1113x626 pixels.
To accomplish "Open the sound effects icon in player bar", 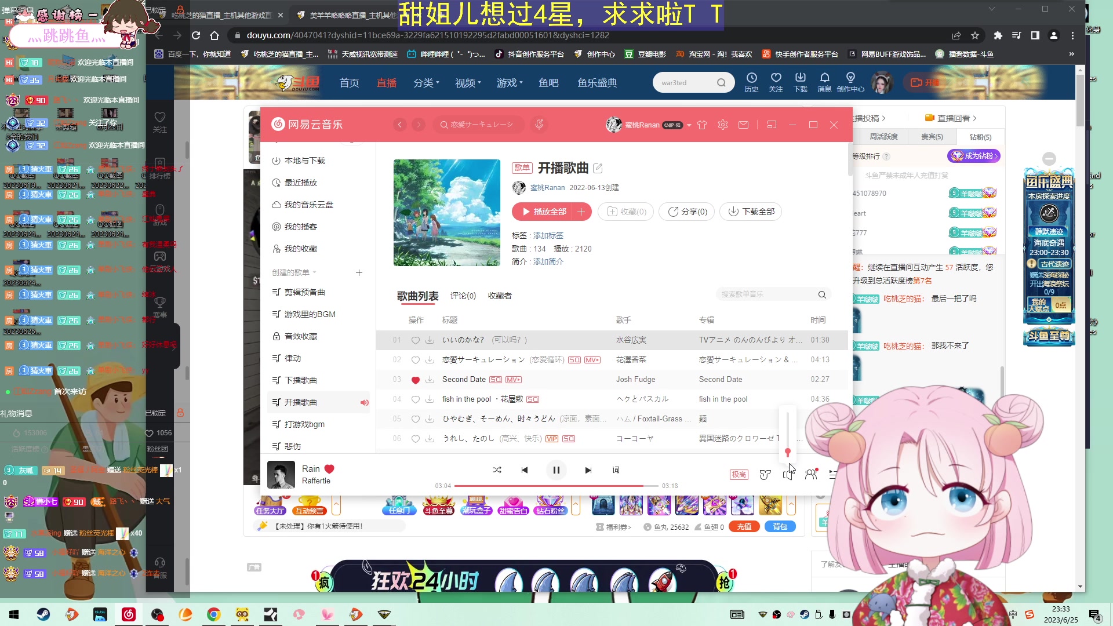I will click(765, 475).
